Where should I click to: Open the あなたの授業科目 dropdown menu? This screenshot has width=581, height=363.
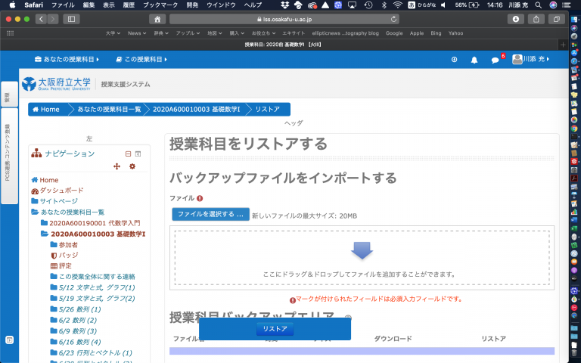tap(67, 59)
